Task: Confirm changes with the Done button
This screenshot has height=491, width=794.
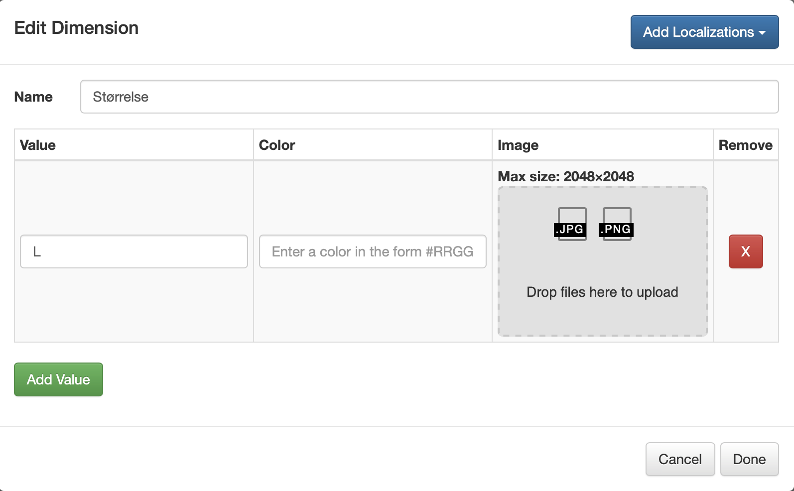Action: (749, 459)
